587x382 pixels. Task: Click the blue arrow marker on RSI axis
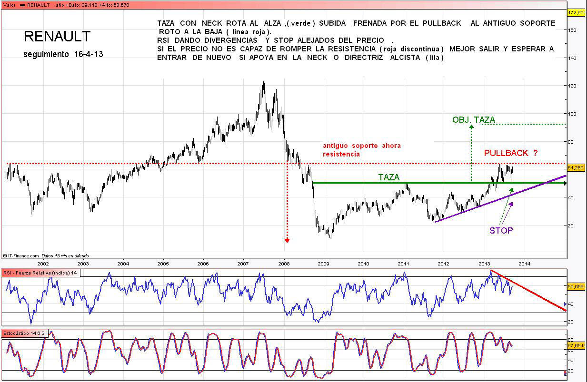565,304
